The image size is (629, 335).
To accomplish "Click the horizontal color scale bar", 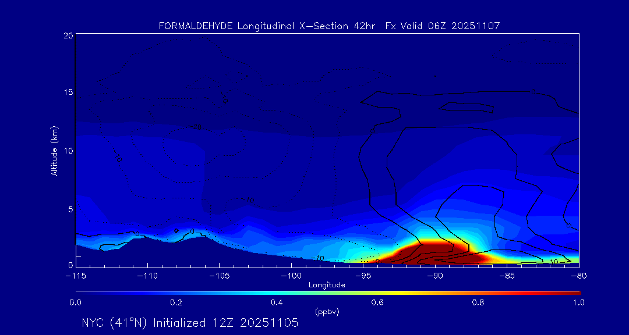I will click(328, 293).
